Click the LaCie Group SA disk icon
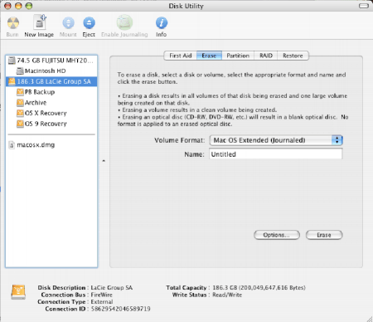The image size is (373, 322). tap(12, 81)
